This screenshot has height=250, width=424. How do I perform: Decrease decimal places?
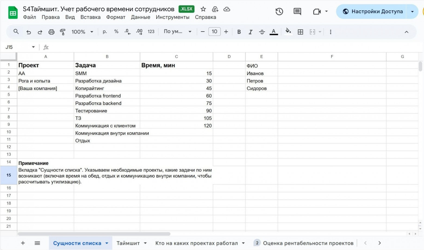tap(127, 32)
